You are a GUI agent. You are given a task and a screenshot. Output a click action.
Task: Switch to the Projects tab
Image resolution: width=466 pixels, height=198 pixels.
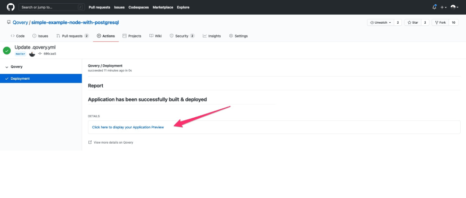[132, 36]
